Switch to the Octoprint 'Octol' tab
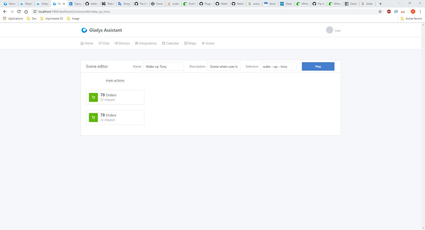This screenshot has width=425, height=230. point(189,4)
